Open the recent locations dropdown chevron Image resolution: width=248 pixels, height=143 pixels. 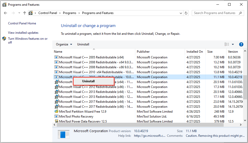coord(19,13)
